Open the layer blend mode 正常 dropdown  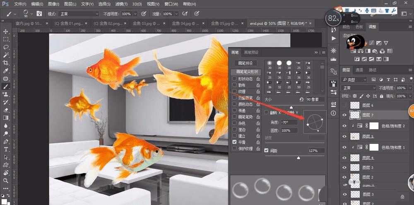point(359,88)
